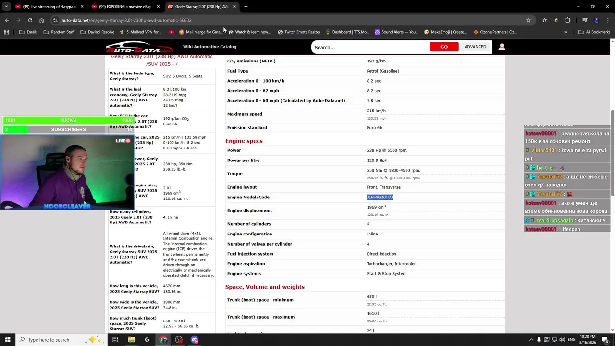
Task: Bookmark this page with the star icon
Action: click(x=529, y=20)
